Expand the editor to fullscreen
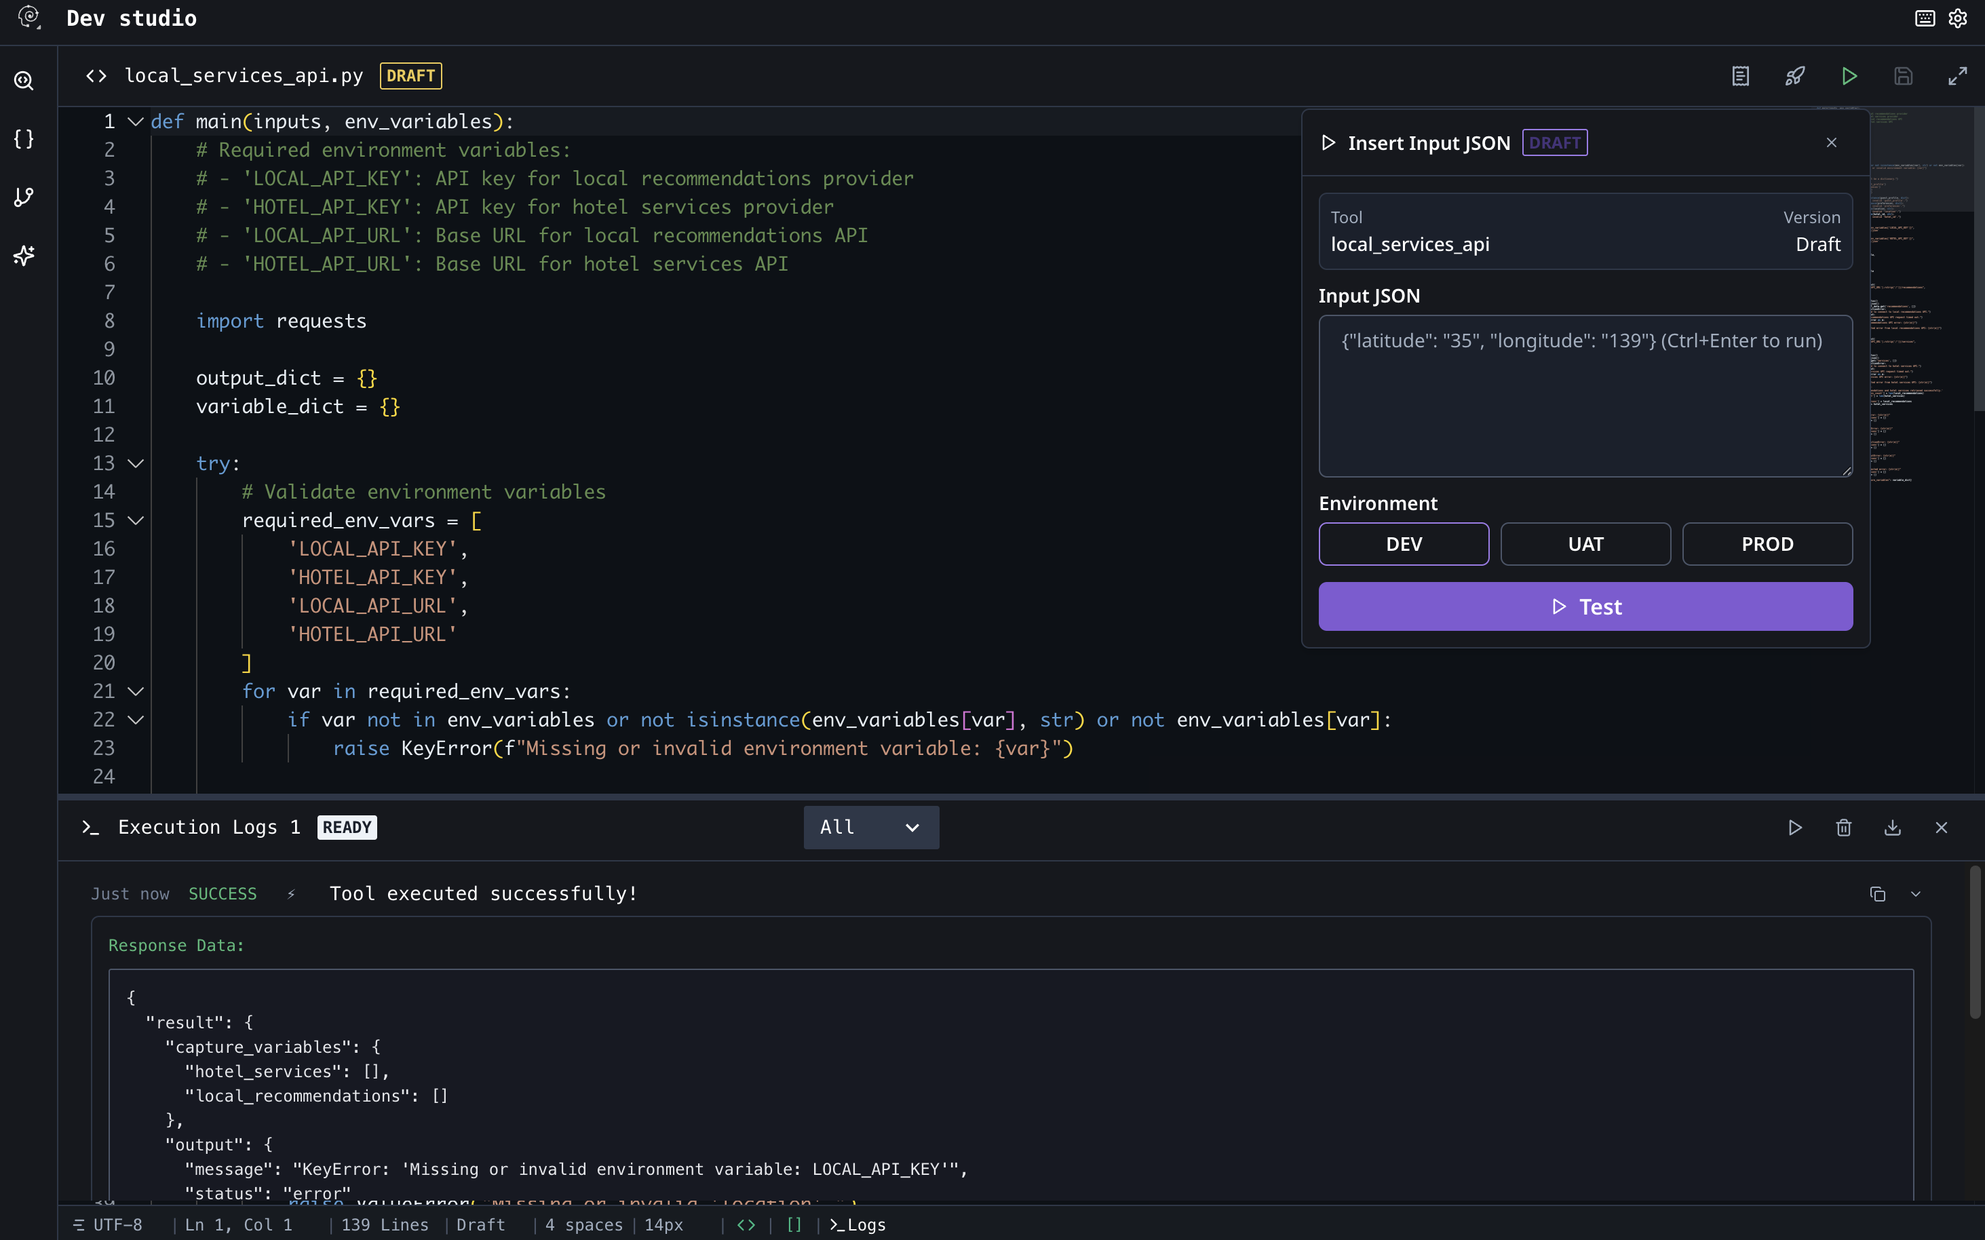Viewport: 1985px width, 1240px height. pyautogui.click(x=1958, y=75)
